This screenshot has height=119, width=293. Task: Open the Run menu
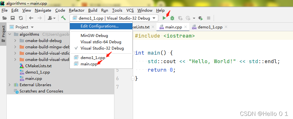[105, 10]
